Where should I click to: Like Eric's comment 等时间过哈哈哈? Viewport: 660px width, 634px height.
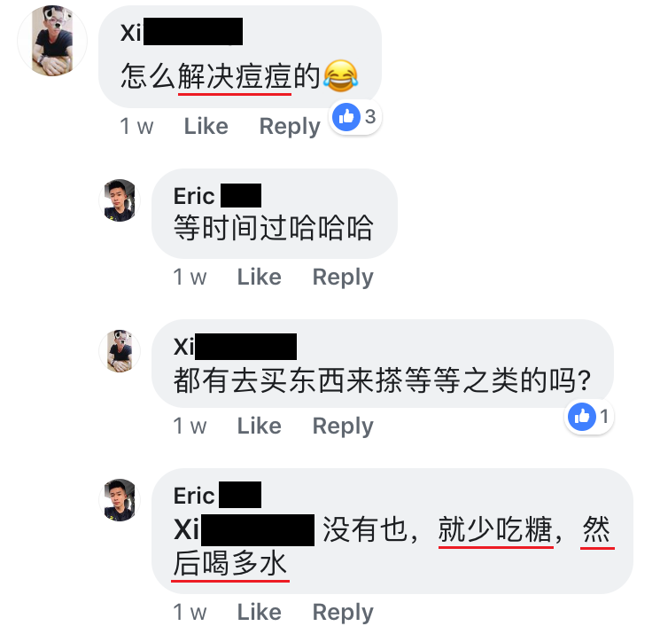point(260,277)
